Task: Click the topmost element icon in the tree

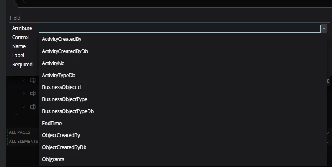Action: coord(33,80)
